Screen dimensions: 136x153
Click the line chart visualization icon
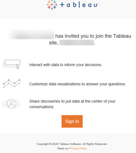coord(11,84)
